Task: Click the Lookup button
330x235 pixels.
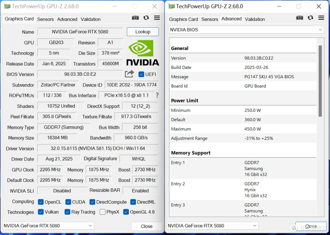Action: [143, 32]
